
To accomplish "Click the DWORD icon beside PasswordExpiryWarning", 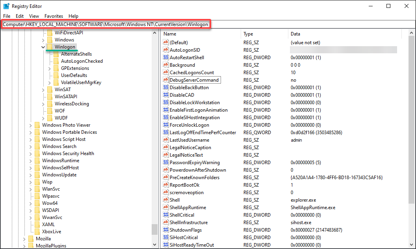I will 166,162.
